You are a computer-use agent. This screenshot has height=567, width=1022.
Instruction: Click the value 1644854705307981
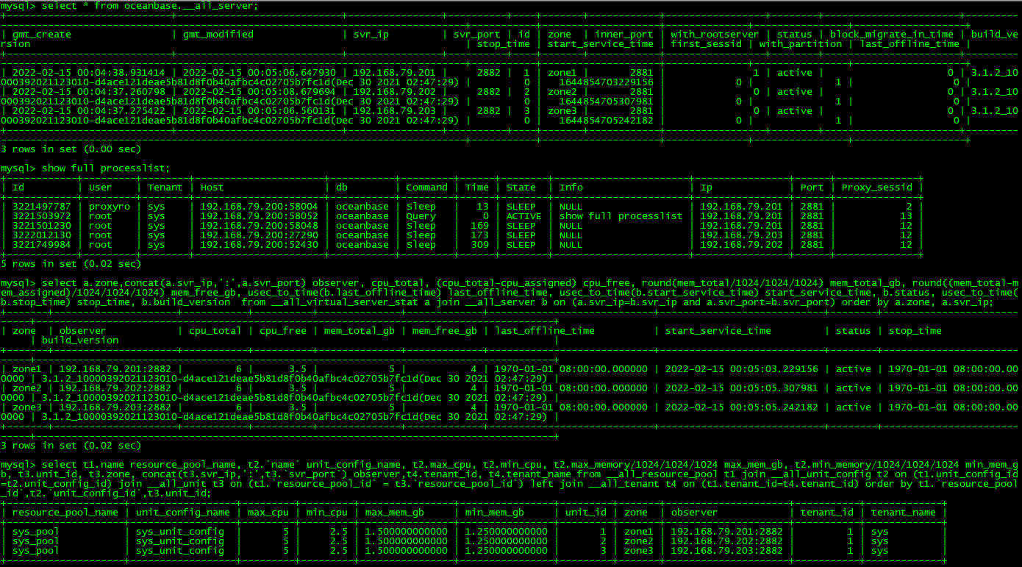[606, 101]
